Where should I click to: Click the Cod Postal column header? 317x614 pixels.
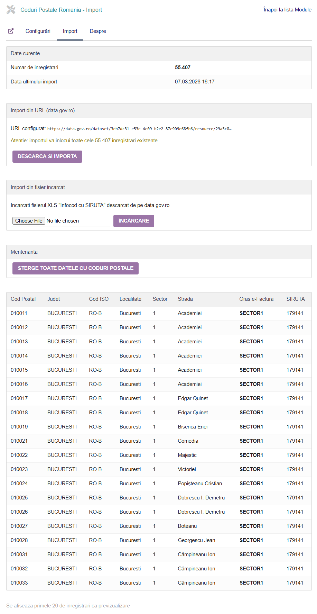pos(23,299)
